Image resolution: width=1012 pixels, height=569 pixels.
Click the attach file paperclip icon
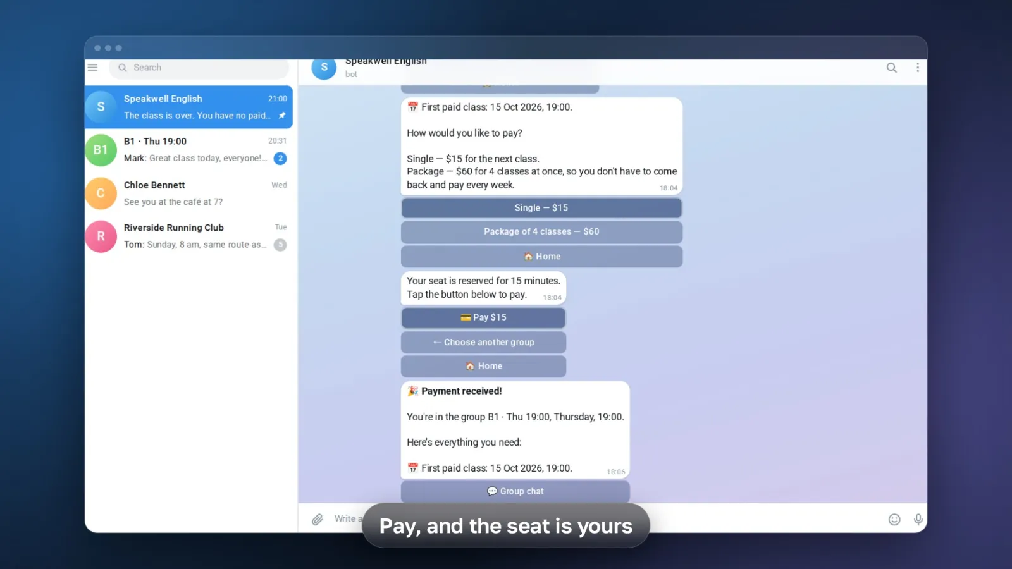pyautogui.click(x=318, y=519)
